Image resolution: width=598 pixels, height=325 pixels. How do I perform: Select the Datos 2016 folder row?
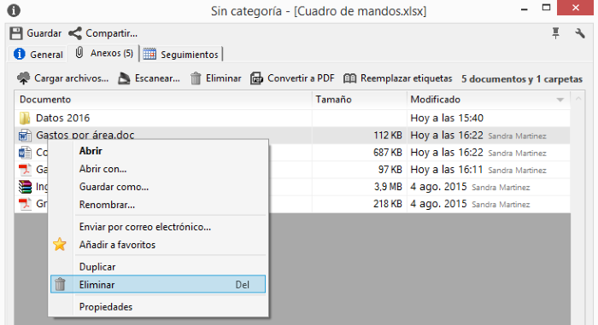292,118
